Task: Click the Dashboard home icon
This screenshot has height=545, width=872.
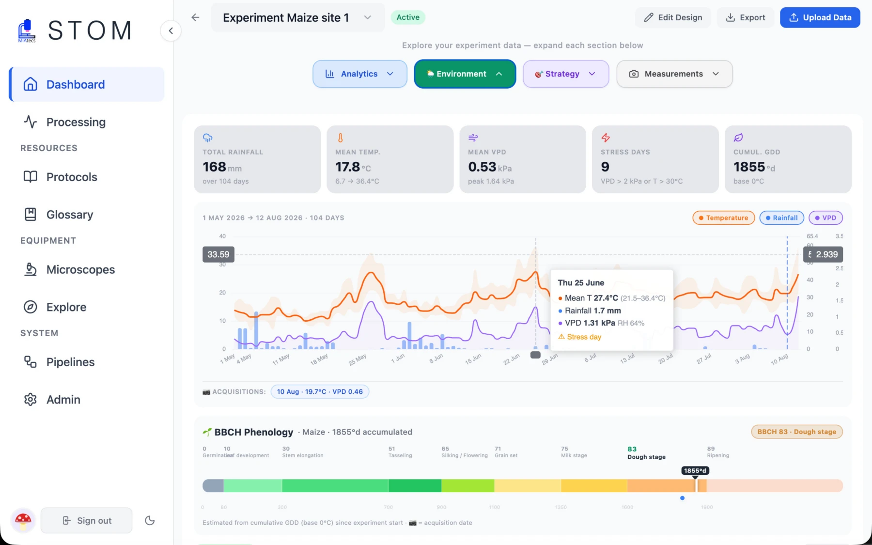Action: click(31, 84)
